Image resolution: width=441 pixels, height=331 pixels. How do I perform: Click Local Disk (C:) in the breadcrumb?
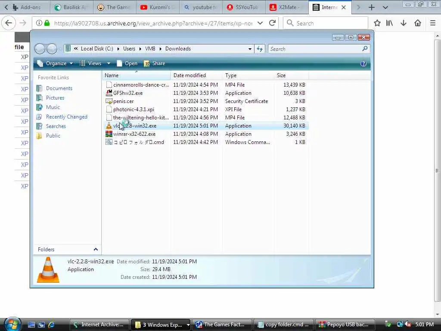coord(97,49)
